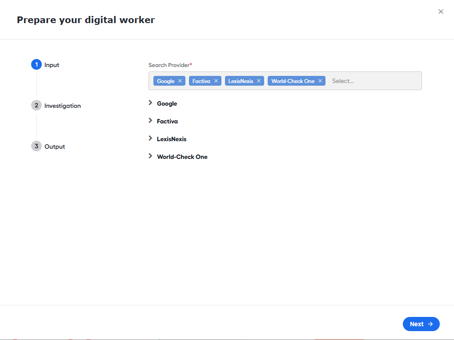Go to the Output step label
The image size is (454, 340).
click(x=55, y=146)
